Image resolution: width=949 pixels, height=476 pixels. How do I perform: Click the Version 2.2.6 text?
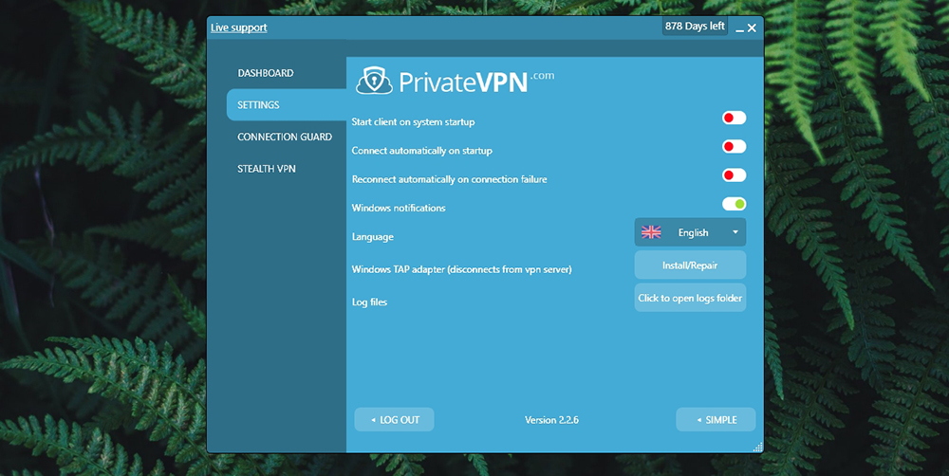(551, 420)
